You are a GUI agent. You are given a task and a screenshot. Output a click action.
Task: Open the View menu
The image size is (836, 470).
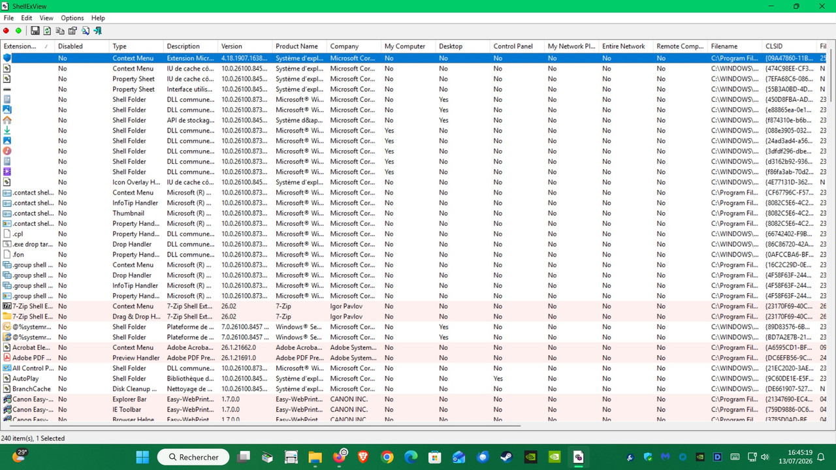46,18
